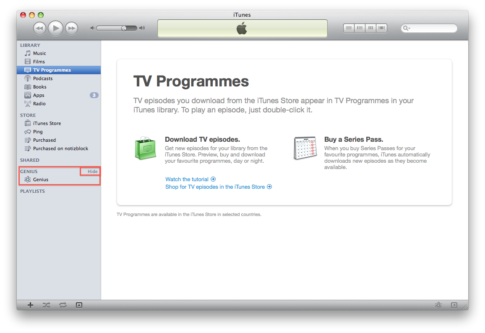Screen dimensions: 485x333
Task: Click the Play button
Action: [56, 28]
